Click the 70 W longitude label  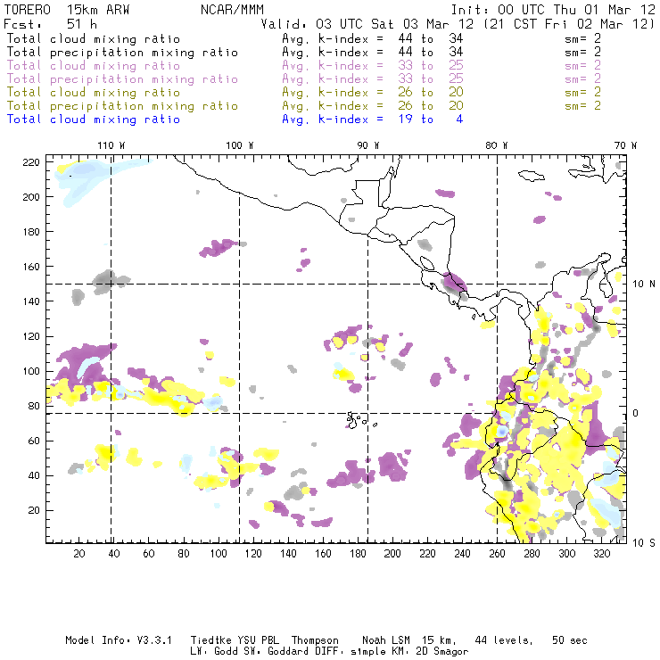click(x=626, y=145)
